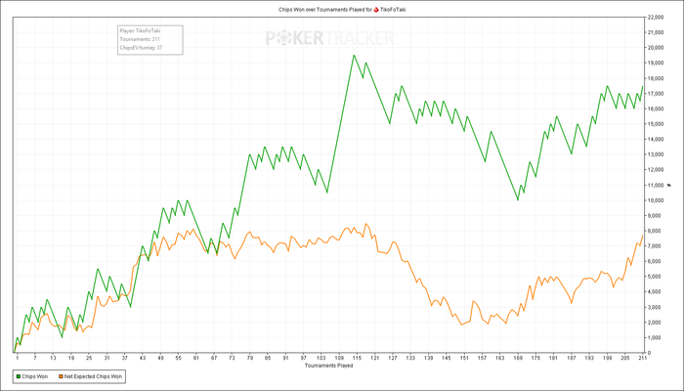Click the 8,000 y-axis tick label
684x391 pixels.
pyautogui.click(x=654, y=231)
